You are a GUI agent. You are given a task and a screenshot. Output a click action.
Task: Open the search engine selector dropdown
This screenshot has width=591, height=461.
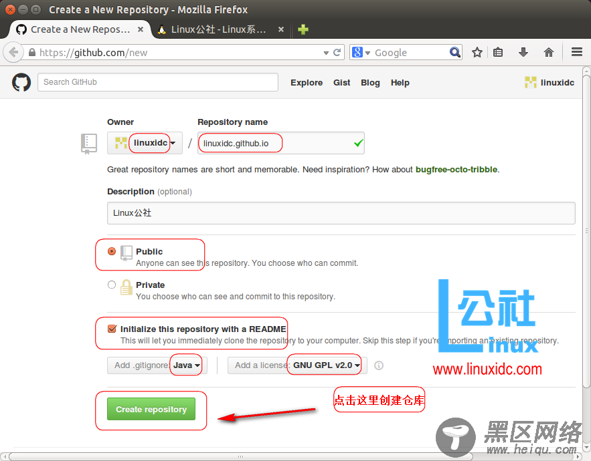click(x=361, y=52)
